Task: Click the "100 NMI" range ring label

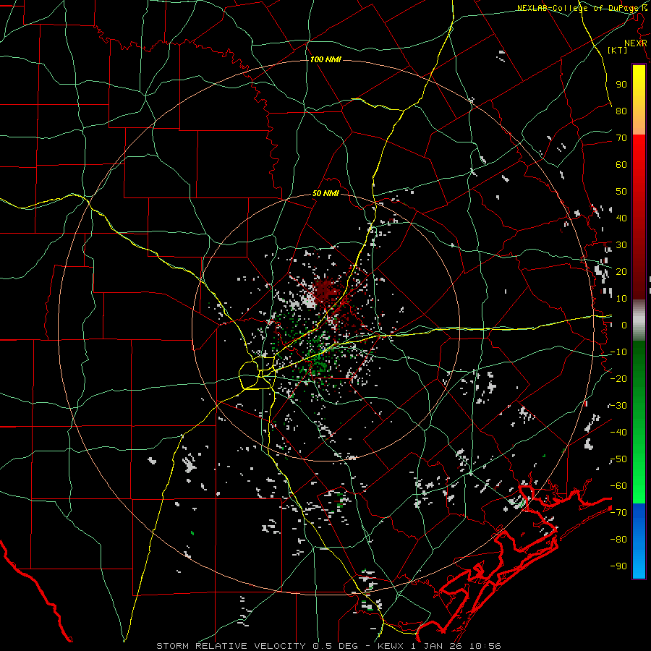Action: click(x=325, y=59)
